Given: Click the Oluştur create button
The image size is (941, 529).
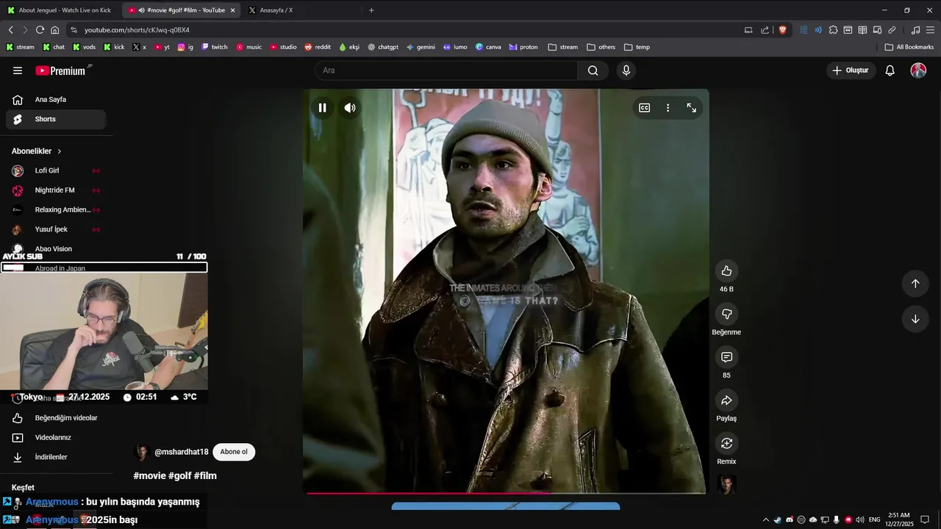Looking at the screenshot, I should (x=851, y=71).
